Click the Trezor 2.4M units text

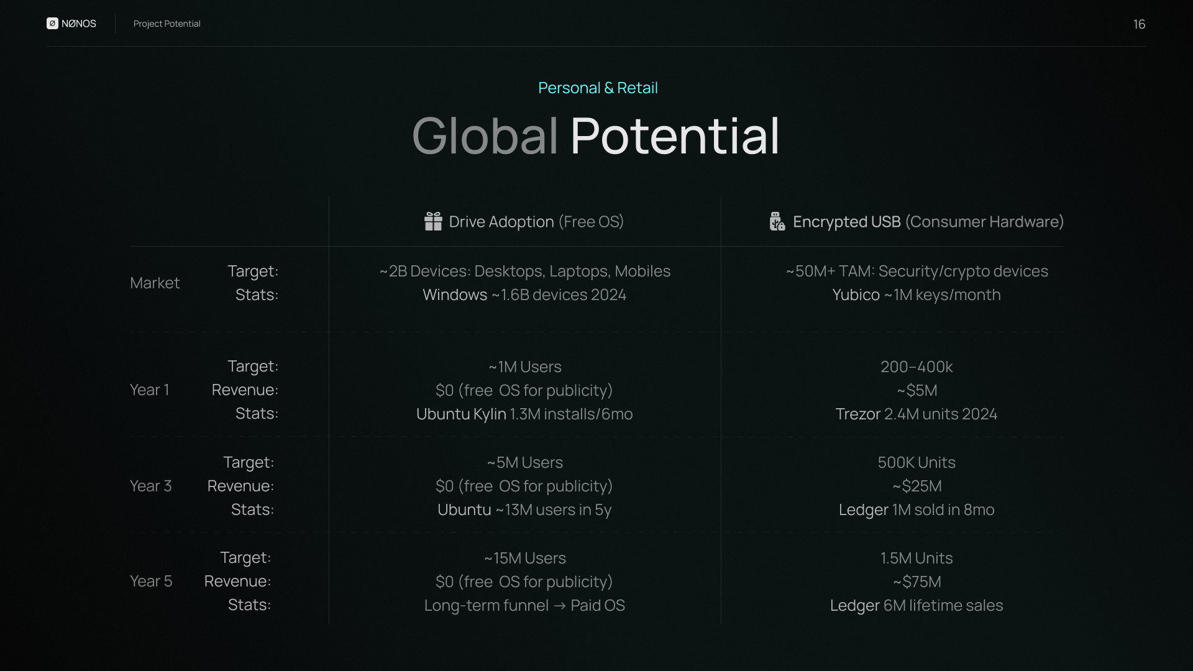(916, 414)
